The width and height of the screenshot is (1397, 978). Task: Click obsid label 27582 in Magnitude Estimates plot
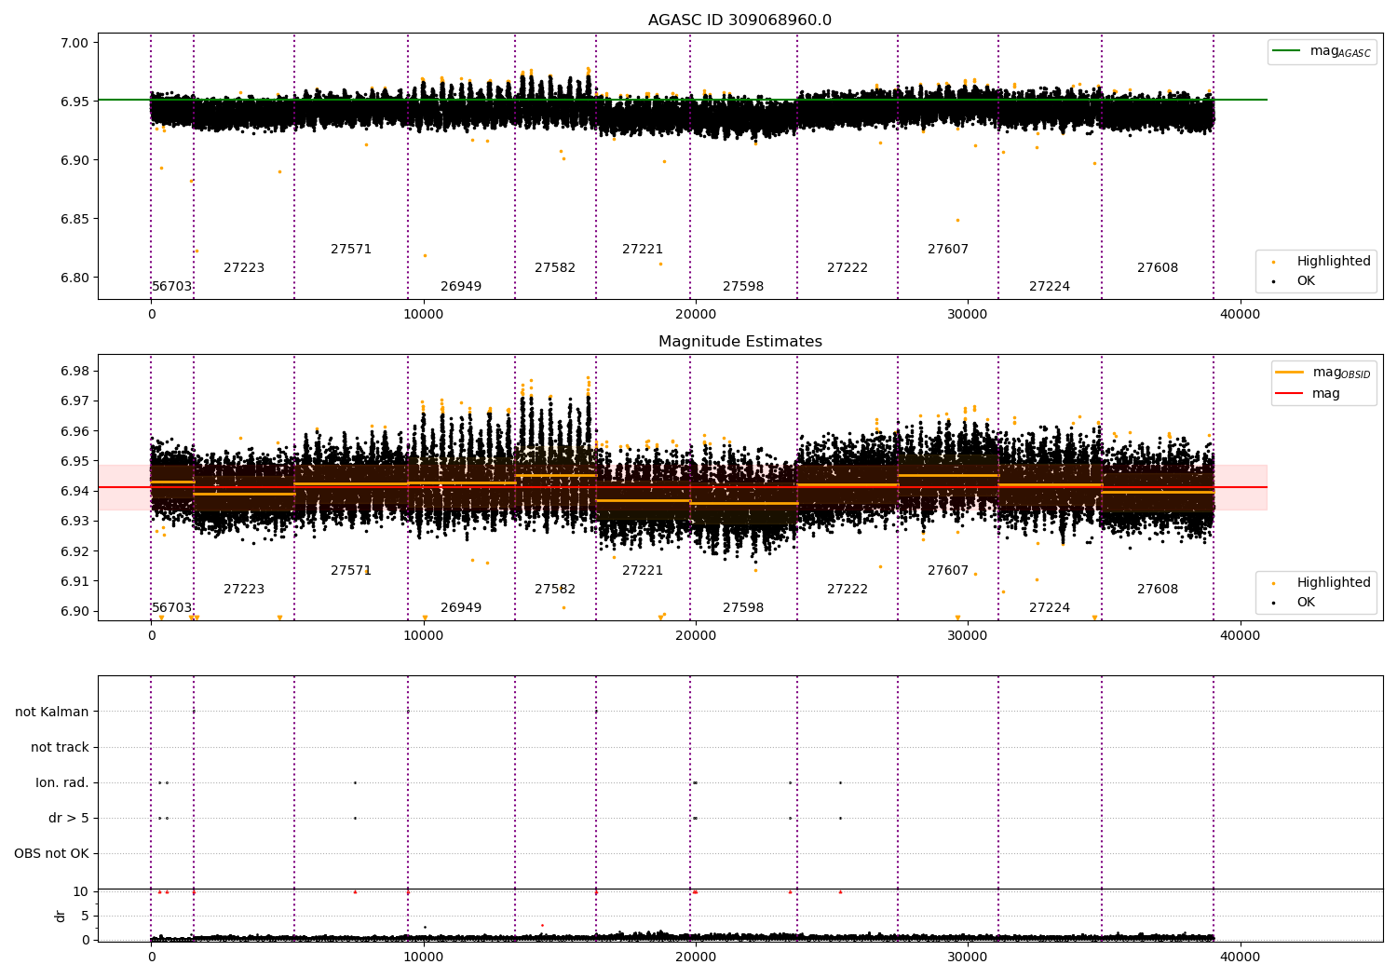pyautogui.click(x=555, y=590)
